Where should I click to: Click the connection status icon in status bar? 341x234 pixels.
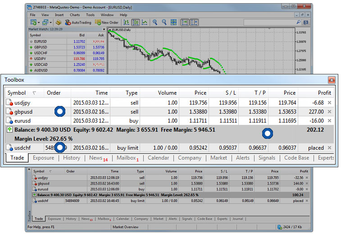click(x=280, y=227)
